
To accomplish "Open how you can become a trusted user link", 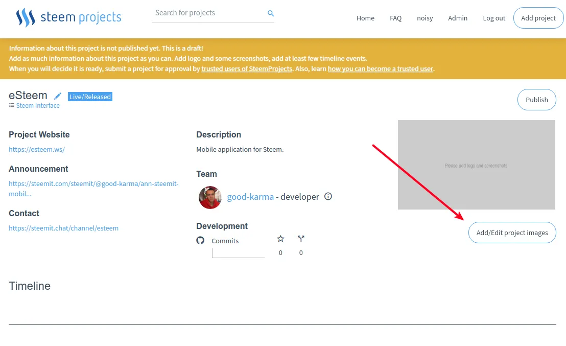I will [x=381, y=68].
